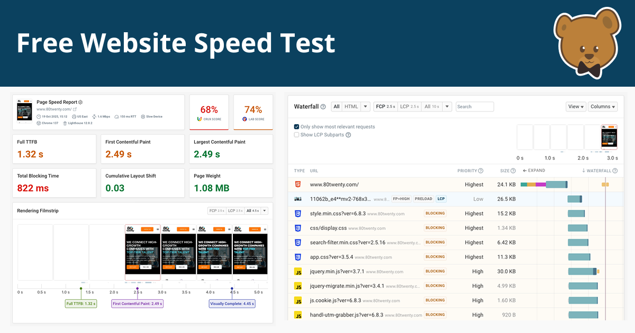The width and height of the screenshot is (635, 333).
Task: Click the help icon next to SIZE column
Action: 513,171
